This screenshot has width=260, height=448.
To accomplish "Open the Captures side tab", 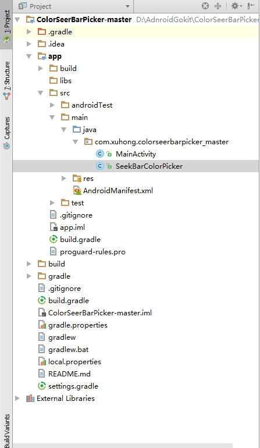I will 6,133.
